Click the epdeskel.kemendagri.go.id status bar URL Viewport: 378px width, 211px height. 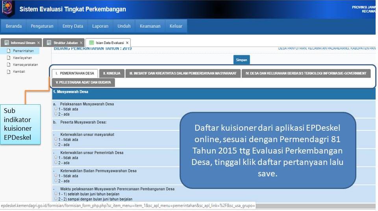[x=128, y=206]
